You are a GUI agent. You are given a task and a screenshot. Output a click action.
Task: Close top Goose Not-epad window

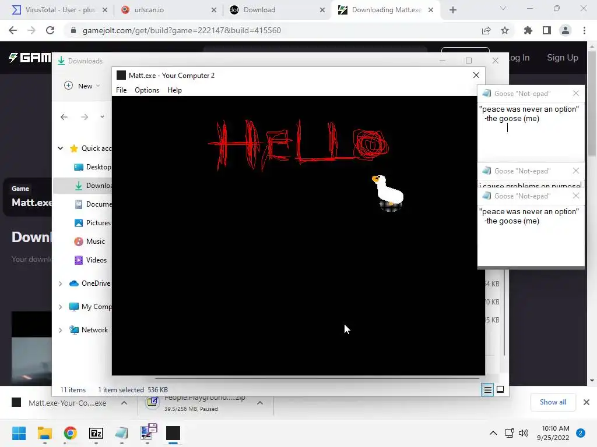pos(576,94)
